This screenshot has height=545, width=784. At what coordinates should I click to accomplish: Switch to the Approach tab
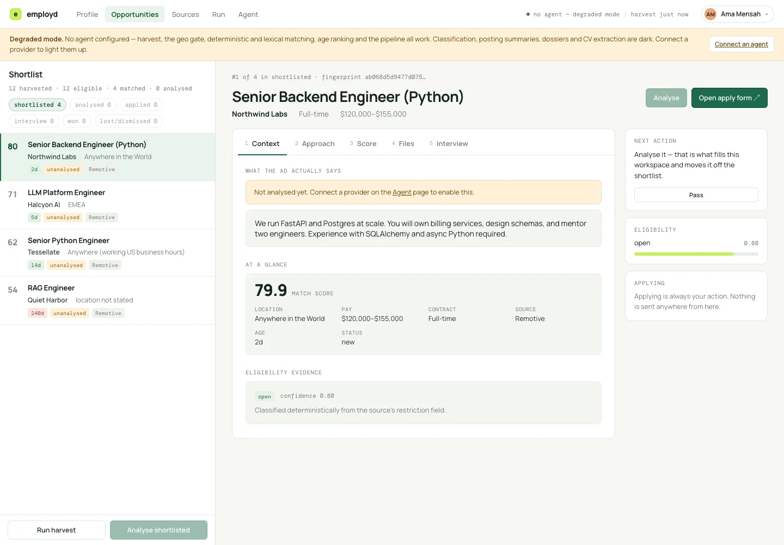pos(315,144)
